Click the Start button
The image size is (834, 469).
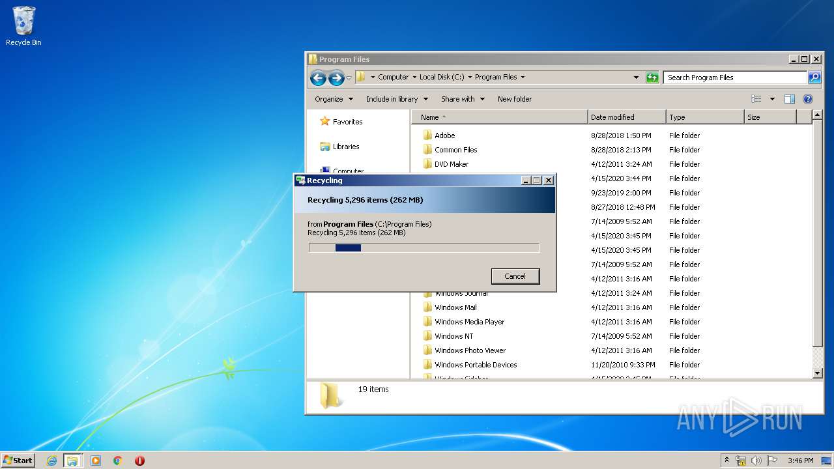pos(18,461)
